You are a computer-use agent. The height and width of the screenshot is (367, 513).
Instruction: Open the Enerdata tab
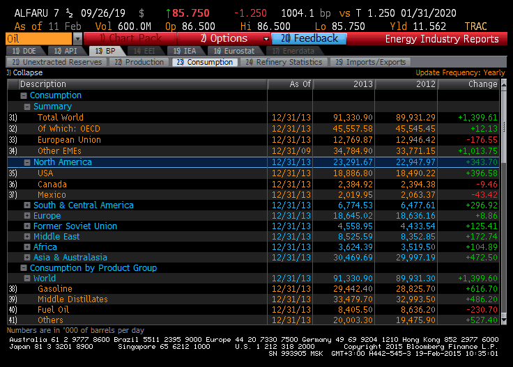point(293,51)
